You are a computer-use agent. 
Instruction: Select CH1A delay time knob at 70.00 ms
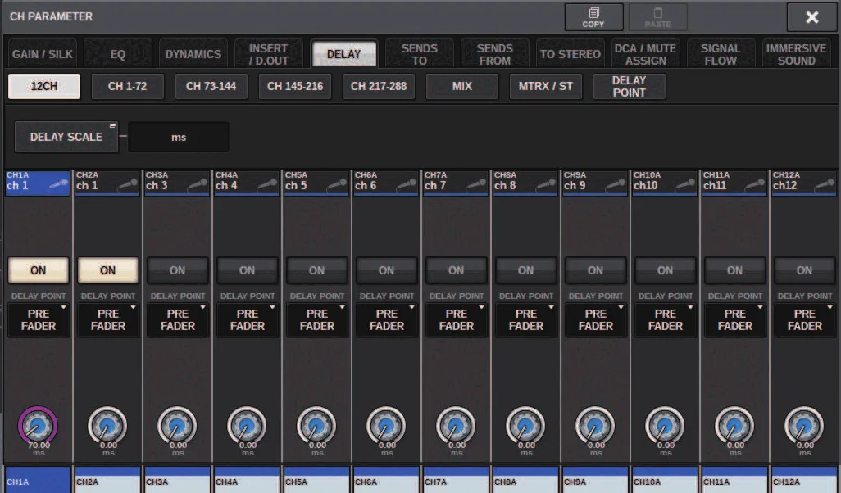(38, 426)
